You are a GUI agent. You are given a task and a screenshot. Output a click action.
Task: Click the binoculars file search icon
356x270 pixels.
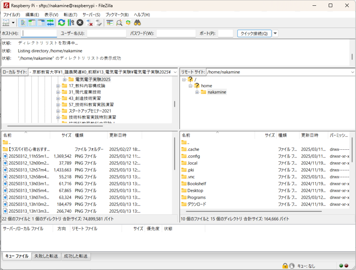click(x=137, y=23)
